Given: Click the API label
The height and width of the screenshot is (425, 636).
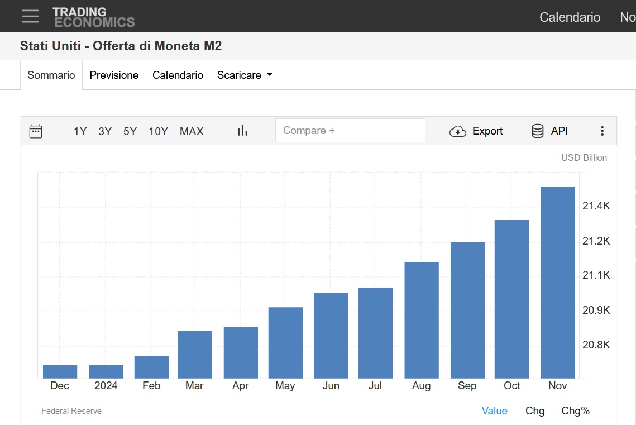Looking at the screenshot, I should click(x=559, y=131).
